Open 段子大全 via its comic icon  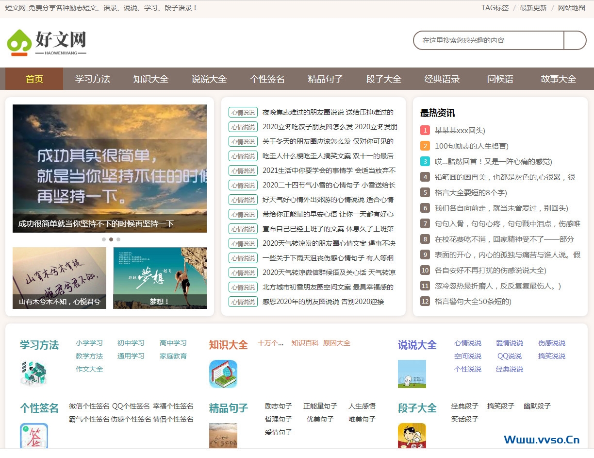tap(412, 436)
